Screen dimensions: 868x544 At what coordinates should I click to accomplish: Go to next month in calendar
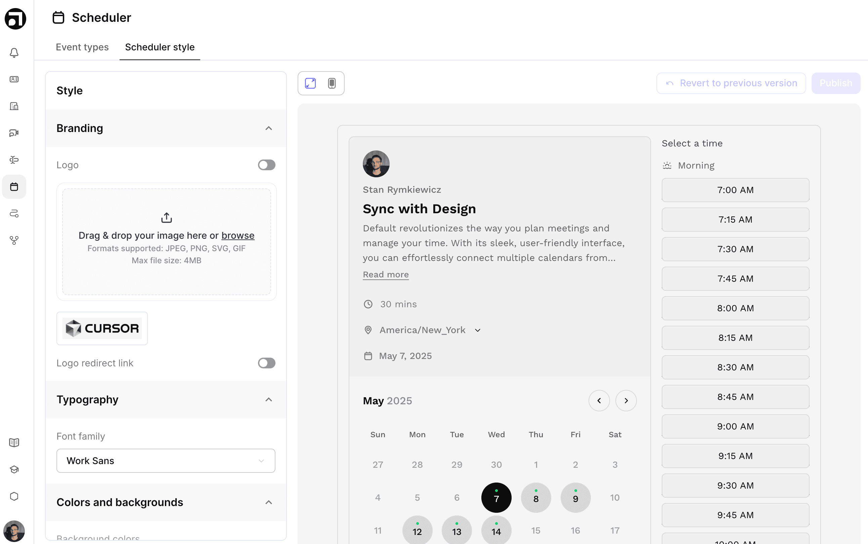click(626, 400)
